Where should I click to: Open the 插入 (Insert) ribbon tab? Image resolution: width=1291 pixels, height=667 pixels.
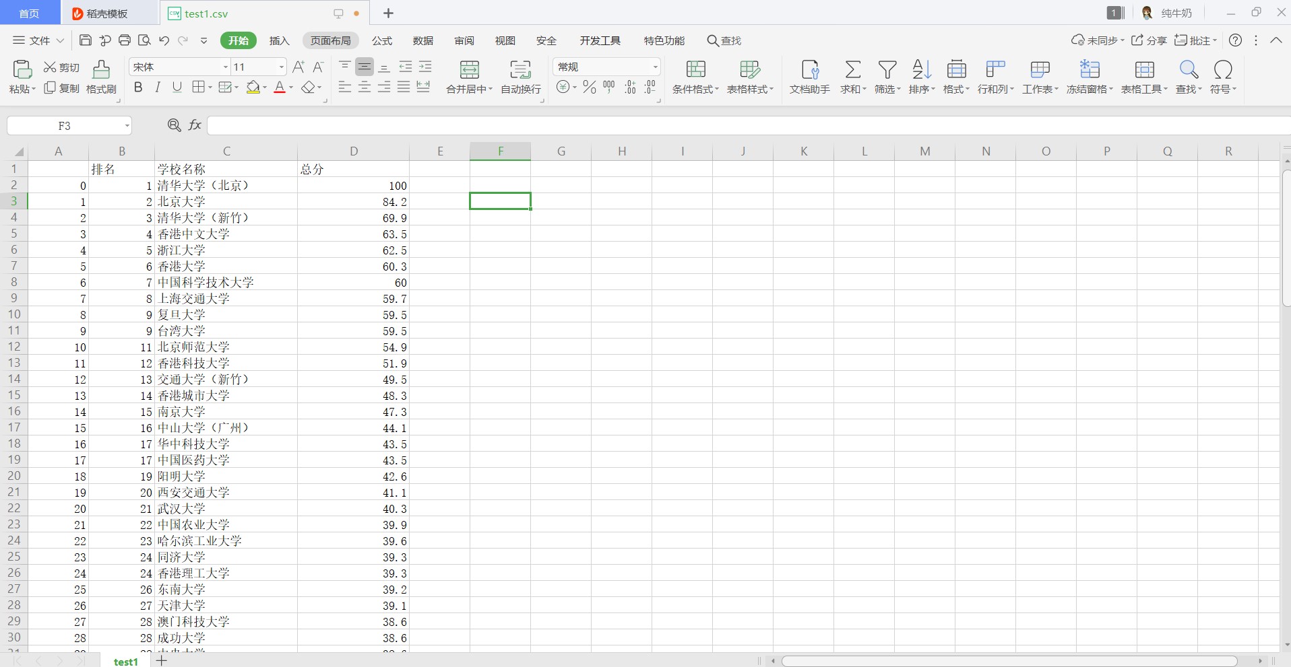279,40
